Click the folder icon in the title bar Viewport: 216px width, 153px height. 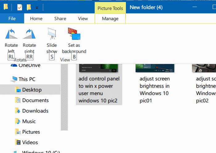point(6,7)
